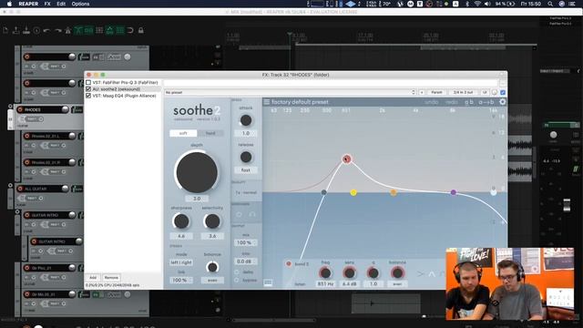
Task: Click headphones sidechain listen icon
Action: 252,214
